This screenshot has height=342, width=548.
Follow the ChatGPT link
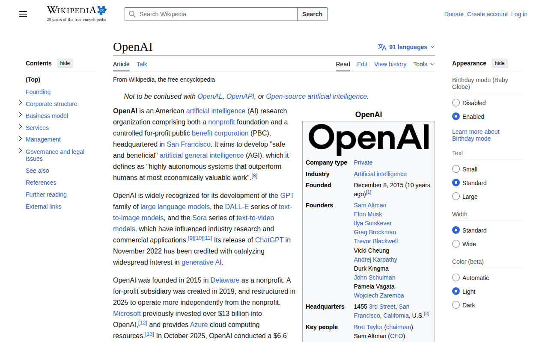coord(269,240)
